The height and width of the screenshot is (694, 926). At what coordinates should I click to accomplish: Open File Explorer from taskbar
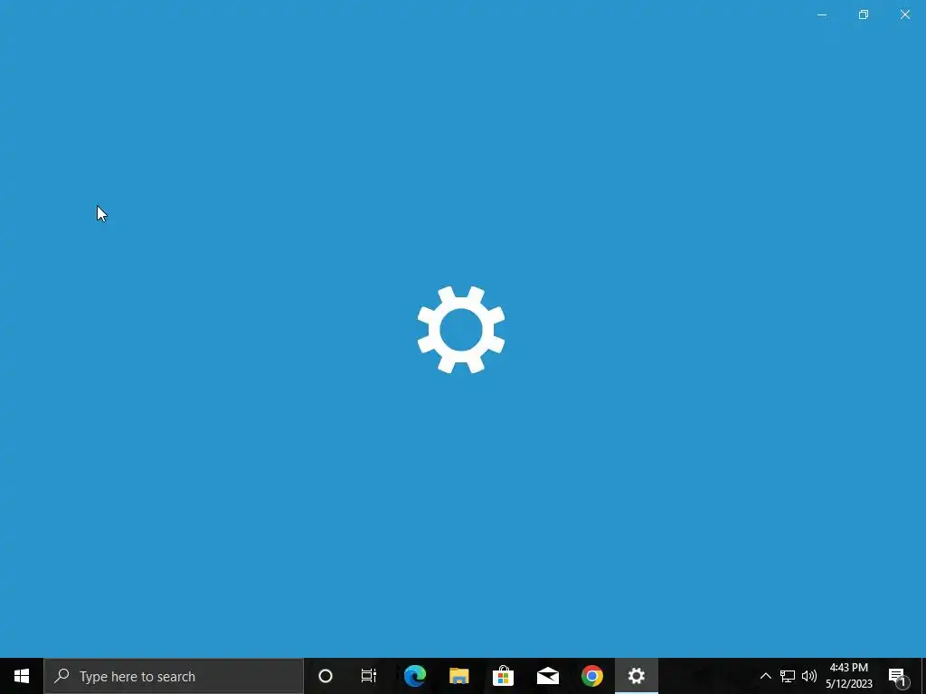[458, 676]
